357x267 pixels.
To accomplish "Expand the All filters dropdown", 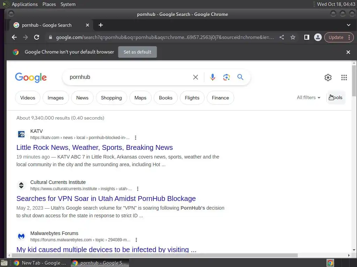I will click(x=309, y=98).
